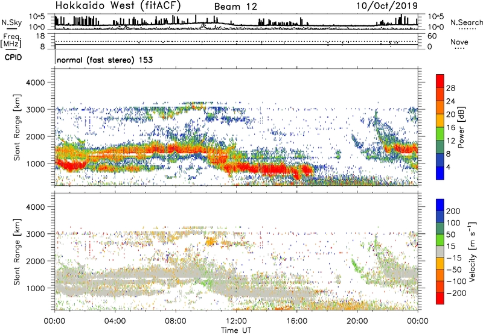Click the orange velocity patch near 10:00 UT at 2700 km
This screenshot has width=483, height=334.
[x=211, y=241]
